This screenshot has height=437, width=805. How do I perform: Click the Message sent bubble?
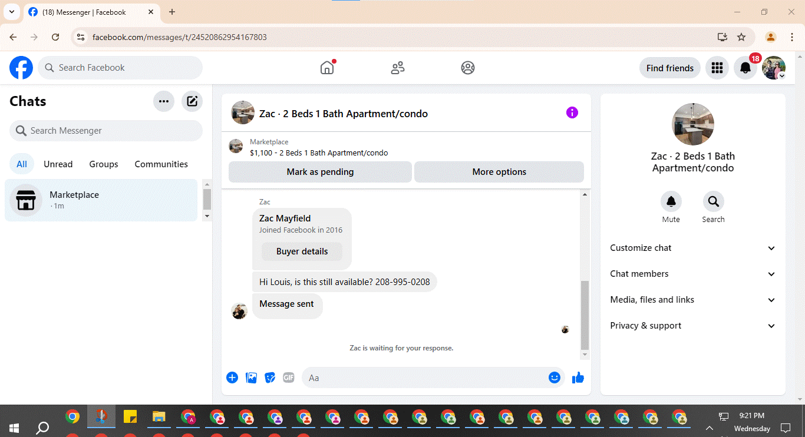287,306
